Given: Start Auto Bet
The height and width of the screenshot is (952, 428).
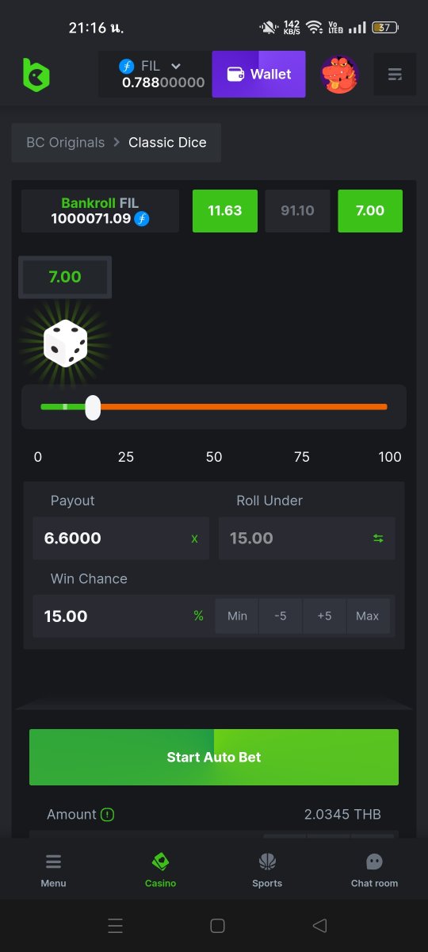Looking at the screenshot, I should tap(214, 758).
